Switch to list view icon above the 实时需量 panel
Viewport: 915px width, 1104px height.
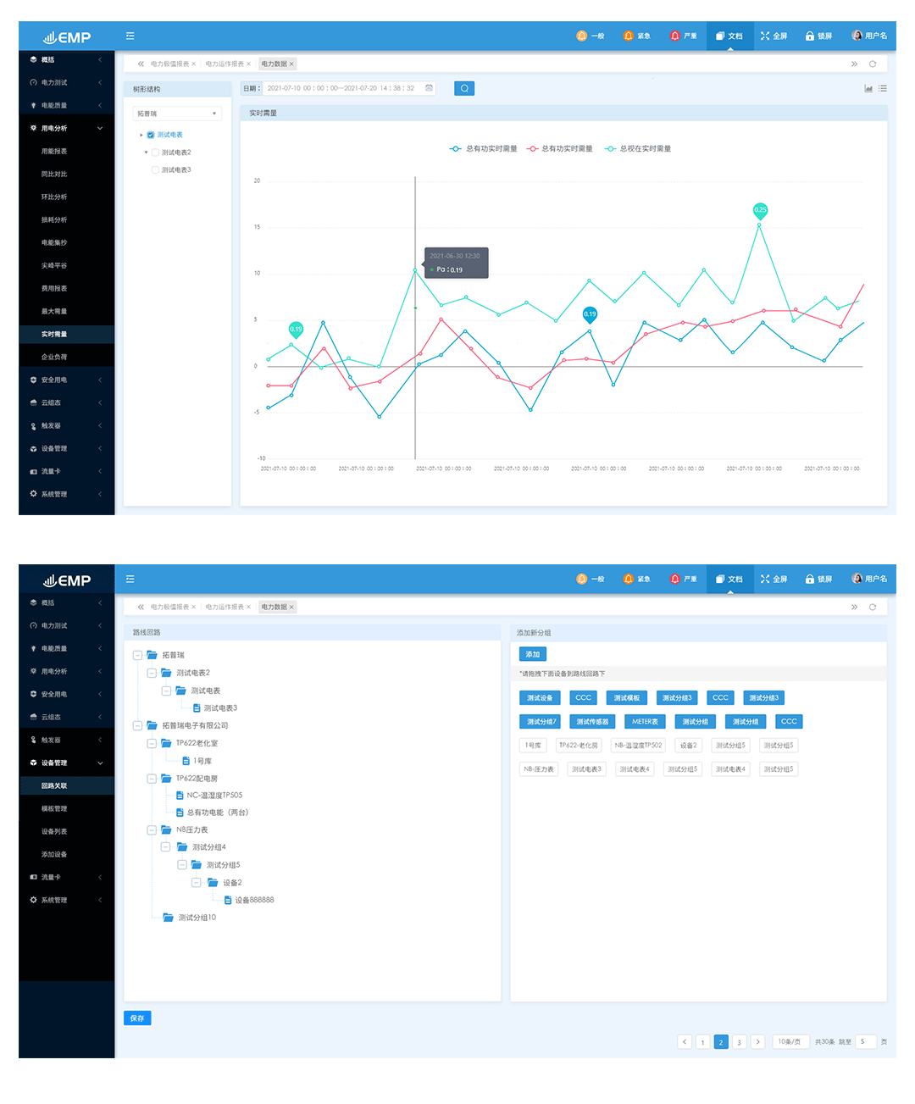click(883, 88)
